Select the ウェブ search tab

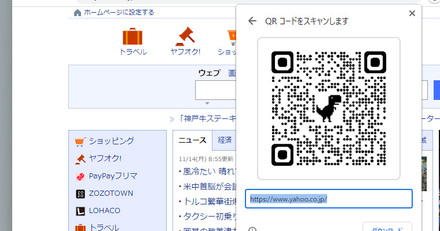[x=210, y=73]
